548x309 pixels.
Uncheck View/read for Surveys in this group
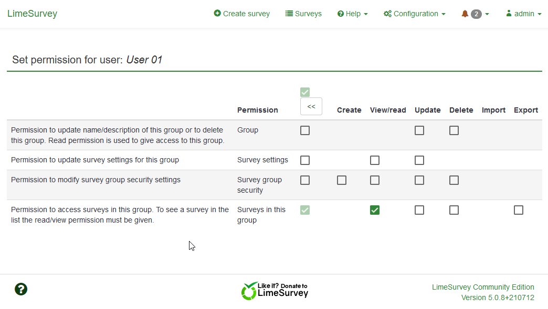[375, 210]
